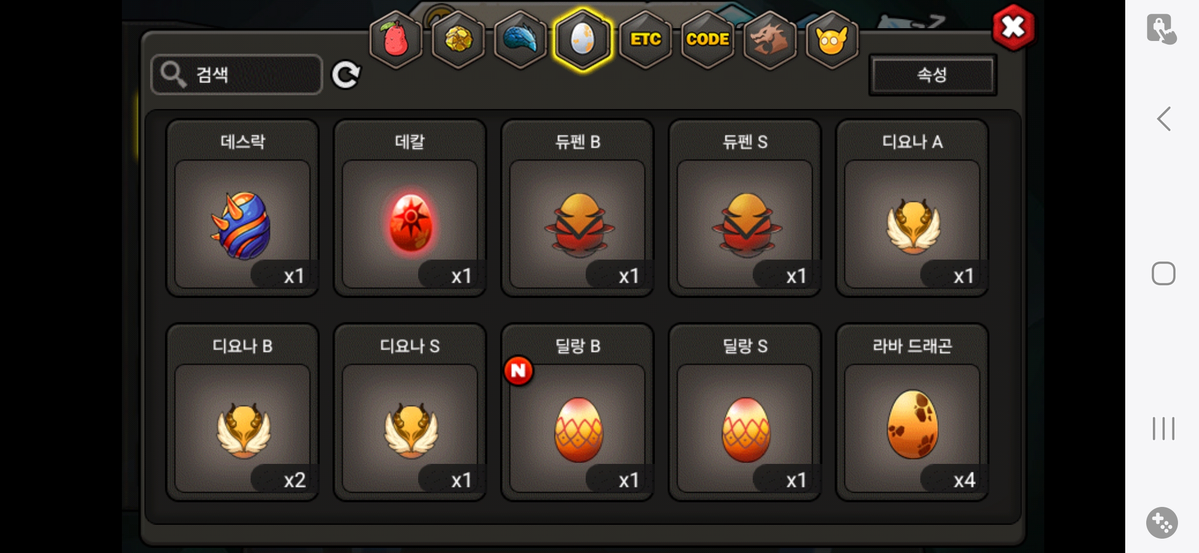Screen dimensions: 1199x553
Task: Select the 데칼 glowing red egg
Action: pyautogui.click(x=410, y=208)
